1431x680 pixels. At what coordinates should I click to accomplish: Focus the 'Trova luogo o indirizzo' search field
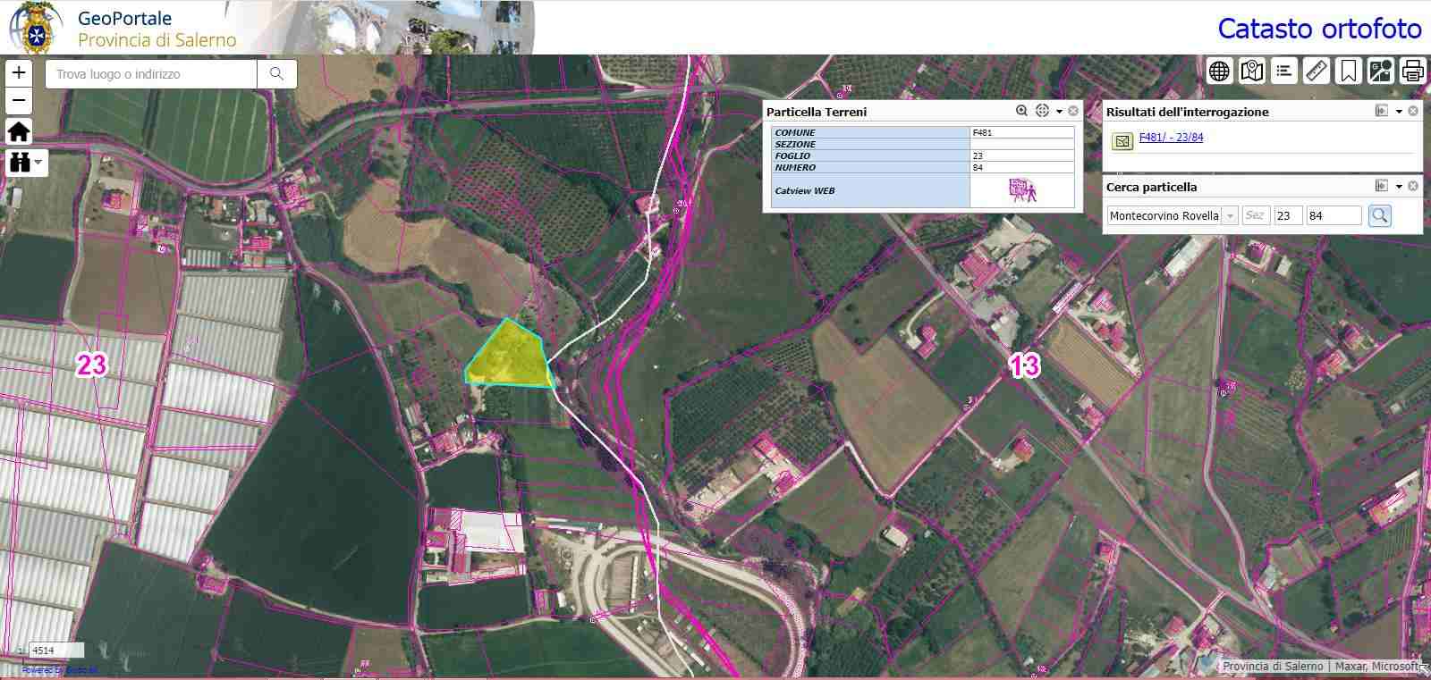tap(152, 74)
